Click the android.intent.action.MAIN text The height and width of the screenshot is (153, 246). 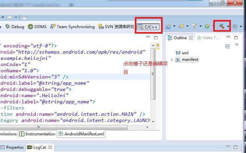click(95, 114)
